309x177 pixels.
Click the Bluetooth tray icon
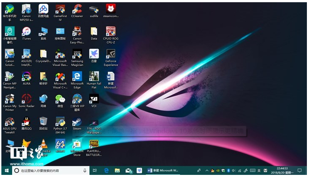[228, 171]
